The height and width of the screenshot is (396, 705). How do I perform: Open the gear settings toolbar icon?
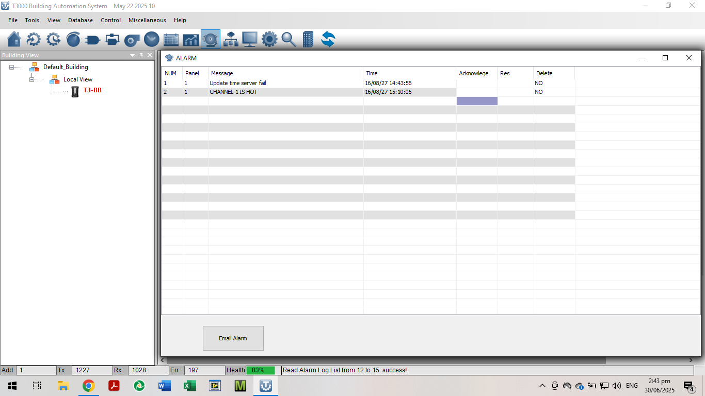(269, 39)
